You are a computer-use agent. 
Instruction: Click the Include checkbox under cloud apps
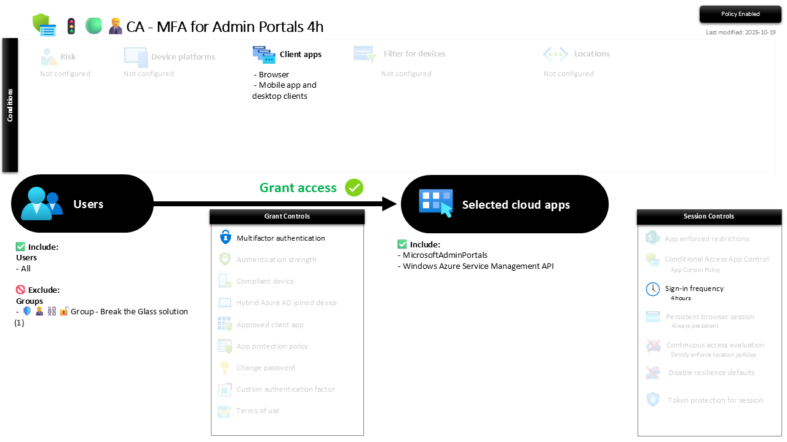(x=403, y=244)
